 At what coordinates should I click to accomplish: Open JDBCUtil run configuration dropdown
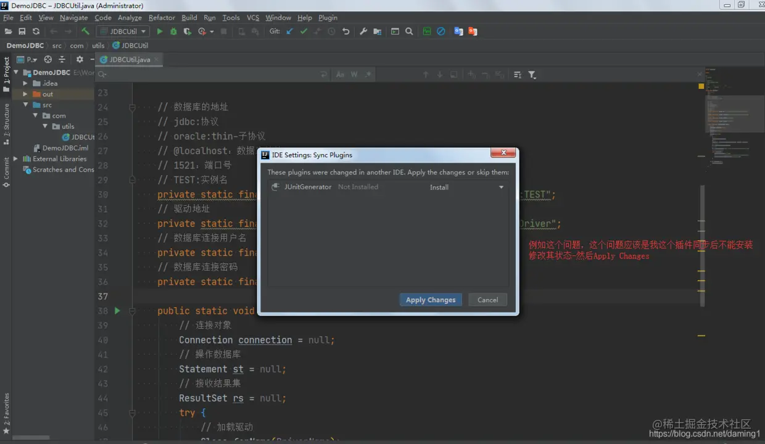pos(123,31)
